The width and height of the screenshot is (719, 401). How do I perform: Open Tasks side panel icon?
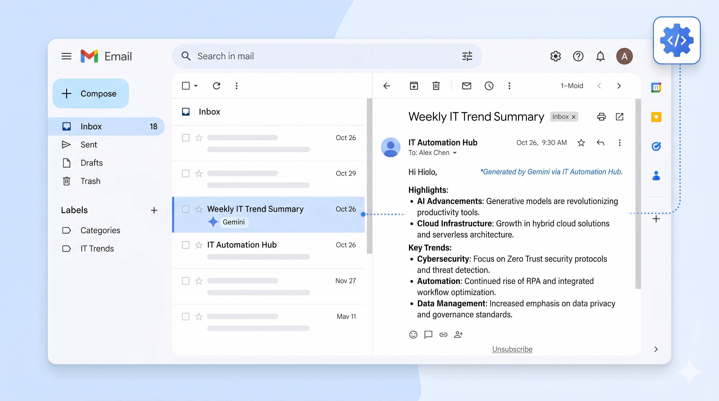656,146
